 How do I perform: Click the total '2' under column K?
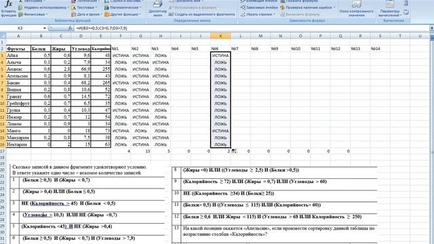click(x=220, y=151)
